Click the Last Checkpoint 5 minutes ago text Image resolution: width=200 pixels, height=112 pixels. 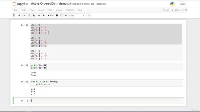(81, 4)
